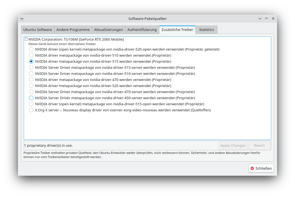The height and width of the screenshot is (197, 295).
Task: Click the Apply Changes button
Action: 233,145
